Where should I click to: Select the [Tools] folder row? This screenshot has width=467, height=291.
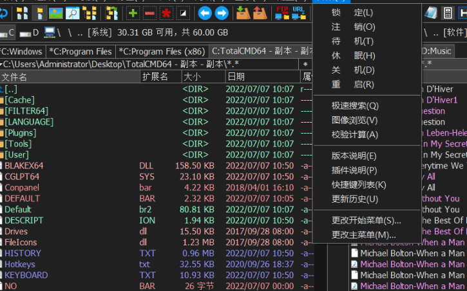pyautogui.click(x=156, y=144)
